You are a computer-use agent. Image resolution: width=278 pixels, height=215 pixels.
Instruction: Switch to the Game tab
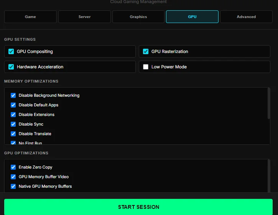30,17
